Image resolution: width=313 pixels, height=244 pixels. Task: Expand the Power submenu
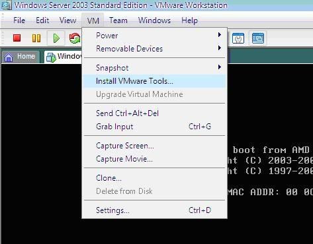click(x=155, y=36)
